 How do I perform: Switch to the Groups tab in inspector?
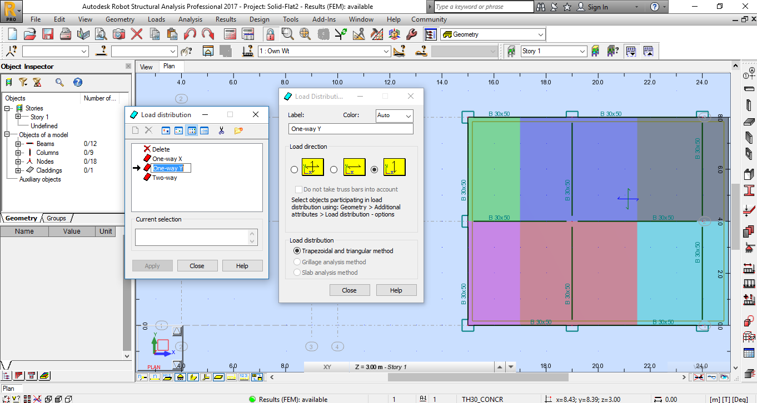(x=56, y=218)
